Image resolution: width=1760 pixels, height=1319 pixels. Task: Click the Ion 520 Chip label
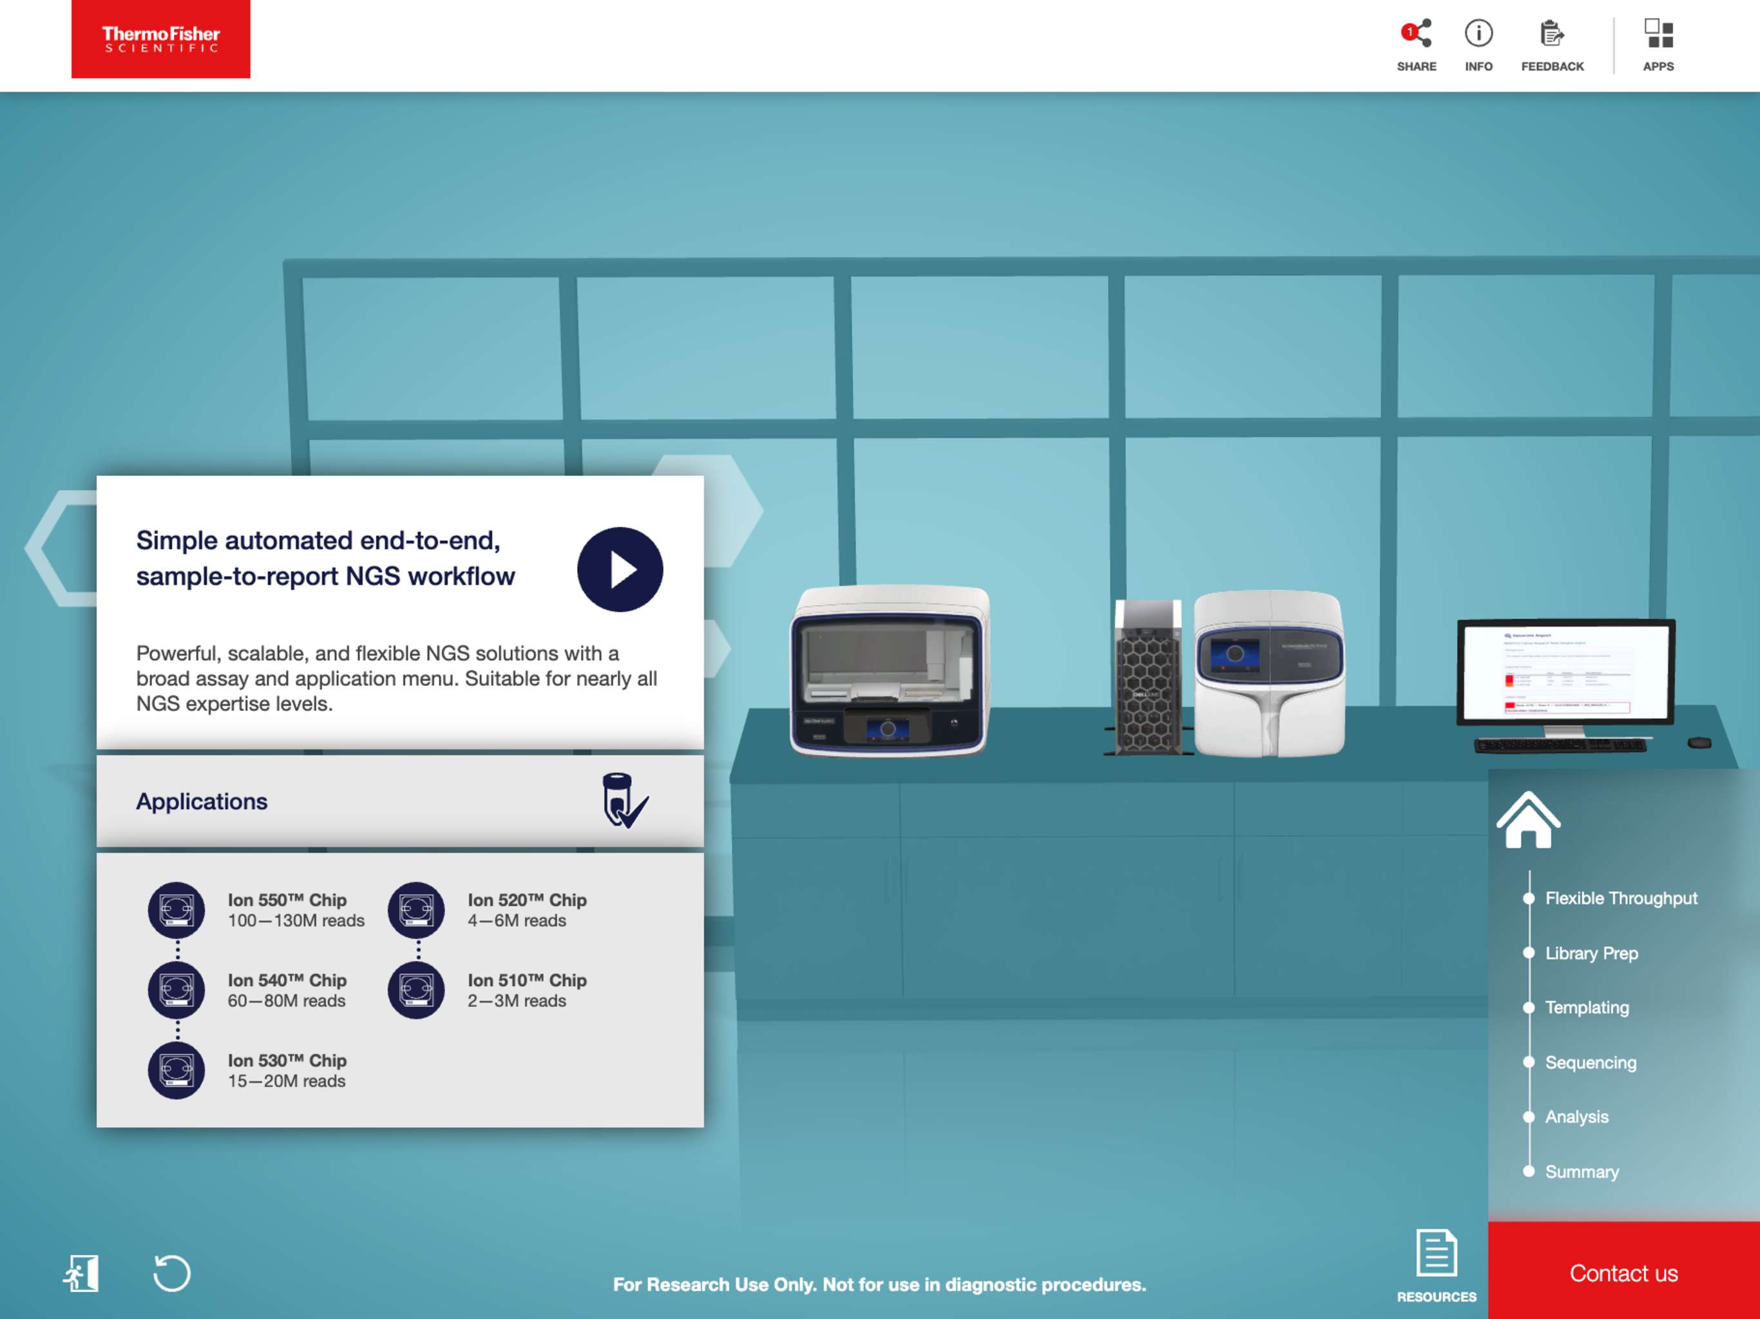click(527, 900)
